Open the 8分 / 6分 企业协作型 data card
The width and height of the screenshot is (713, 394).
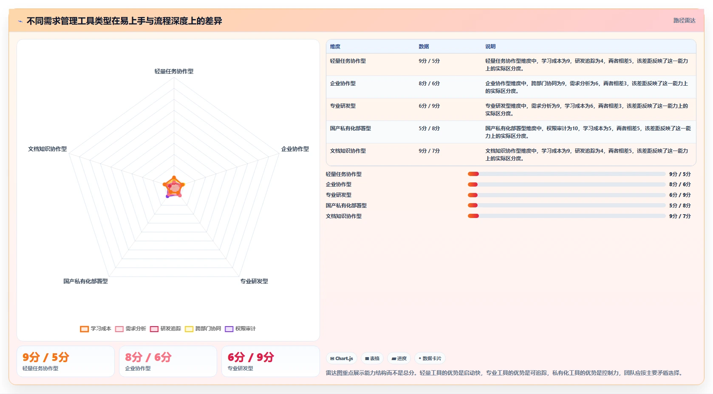coord(168,361)
